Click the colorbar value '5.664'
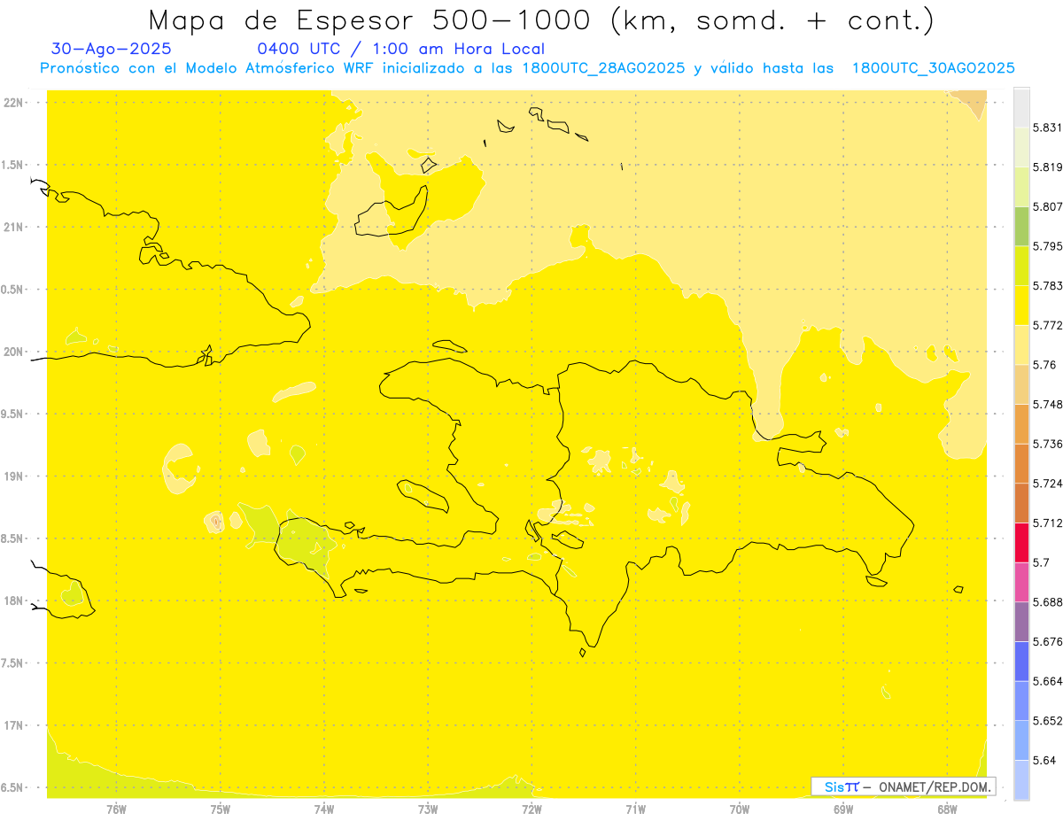1063x821 pixels. pyautogui.click(x=1047, y=681)
